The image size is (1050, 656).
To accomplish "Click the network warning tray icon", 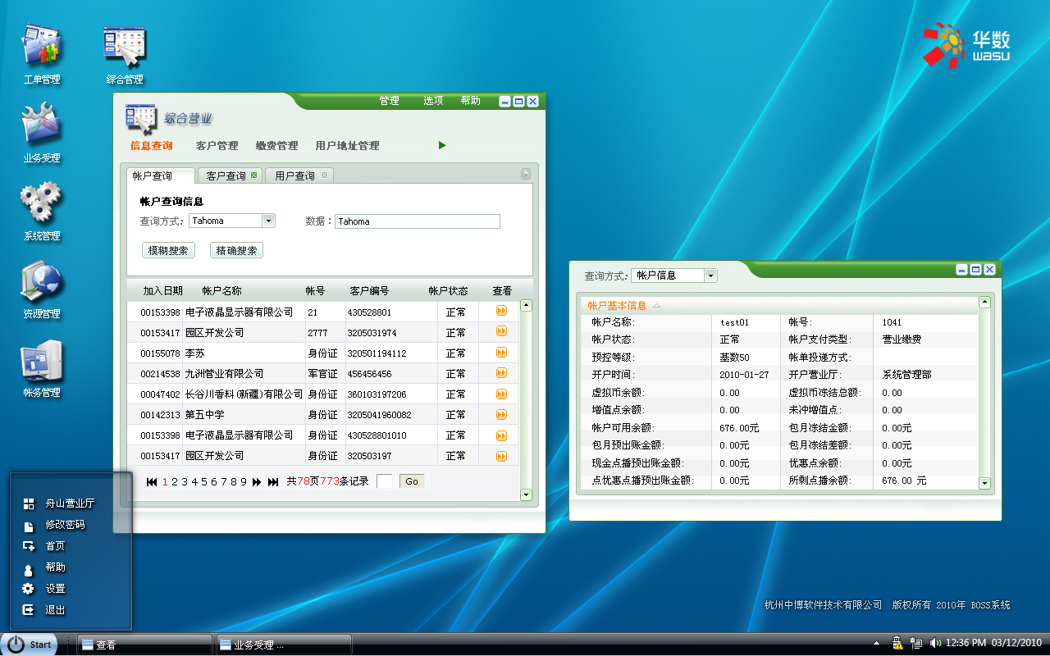I will (898, 644).
